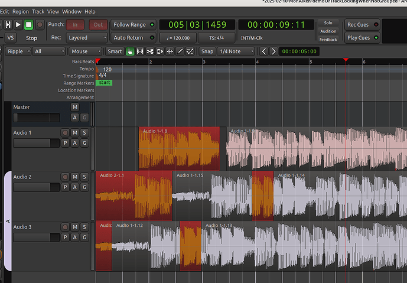Expand the Layered record mode dropdown

click(86, 38)
